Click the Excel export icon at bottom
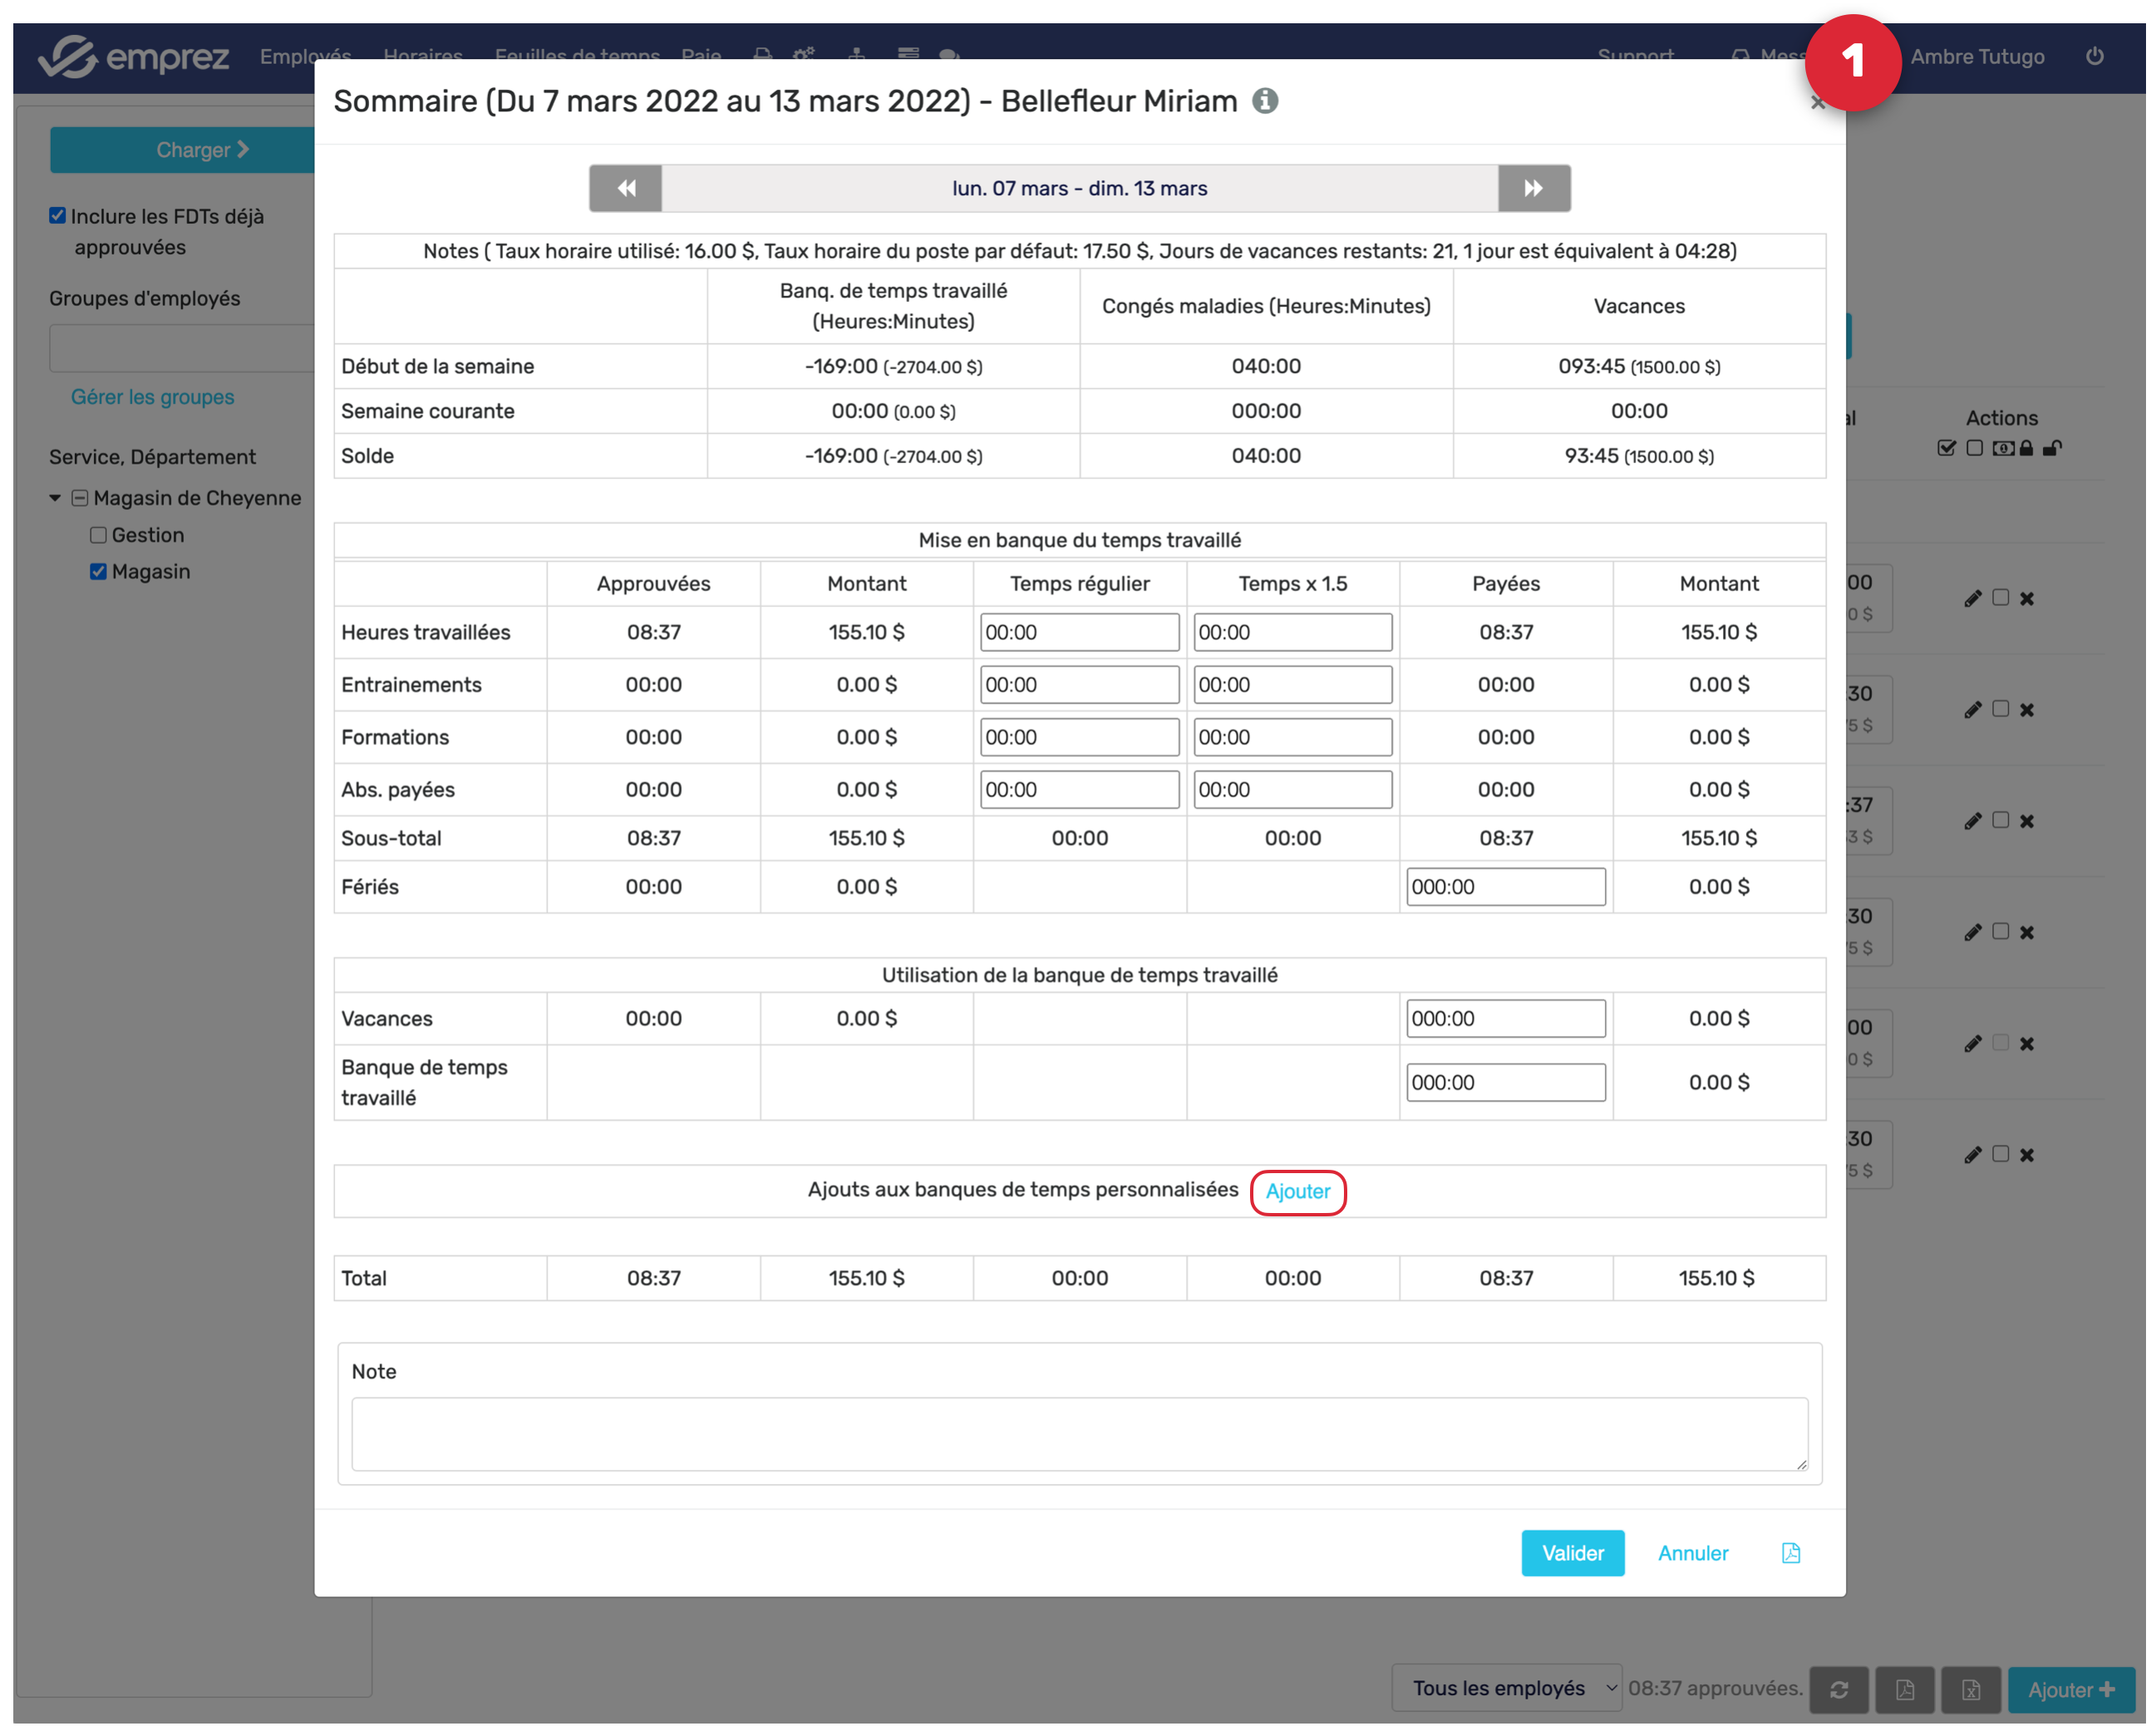 point(1970,1690)
